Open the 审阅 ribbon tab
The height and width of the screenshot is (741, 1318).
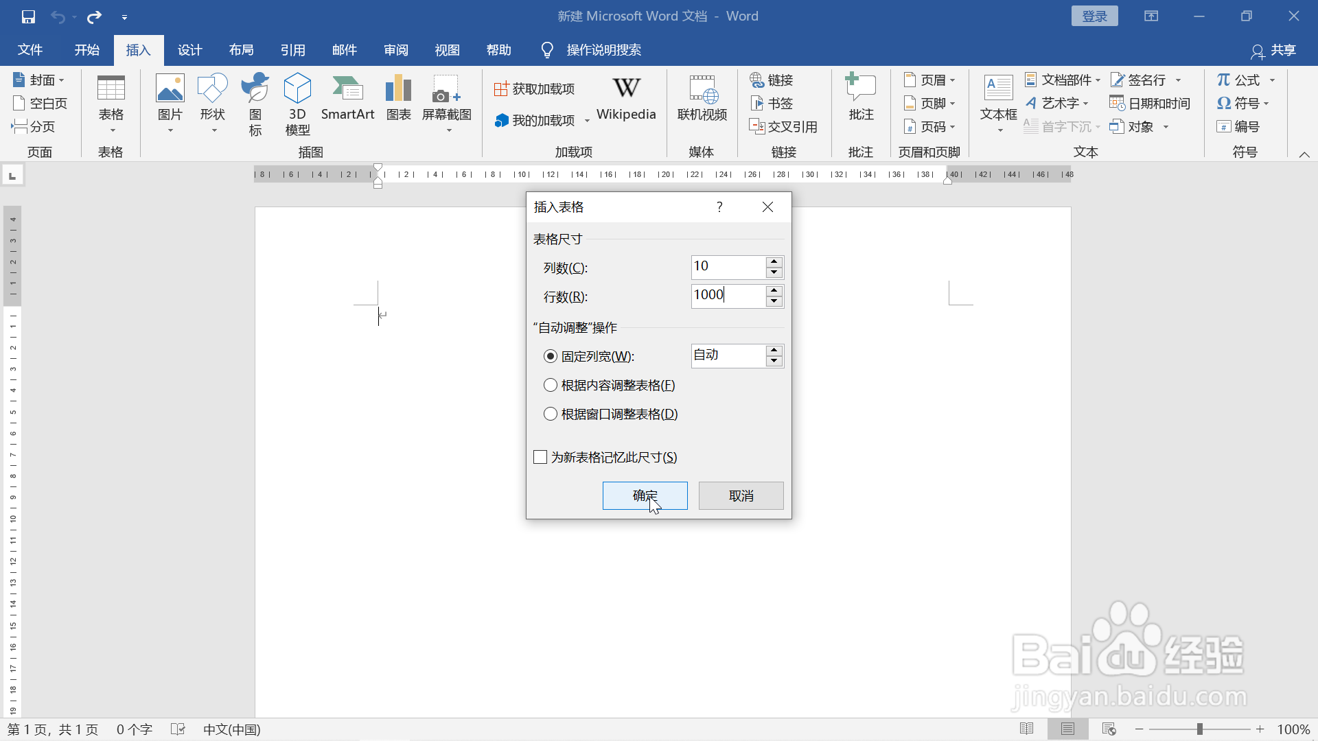pos(395,49)
